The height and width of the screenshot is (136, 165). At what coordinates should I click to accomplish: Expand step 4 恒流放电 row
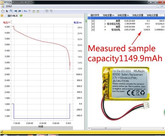coord(93,30)
